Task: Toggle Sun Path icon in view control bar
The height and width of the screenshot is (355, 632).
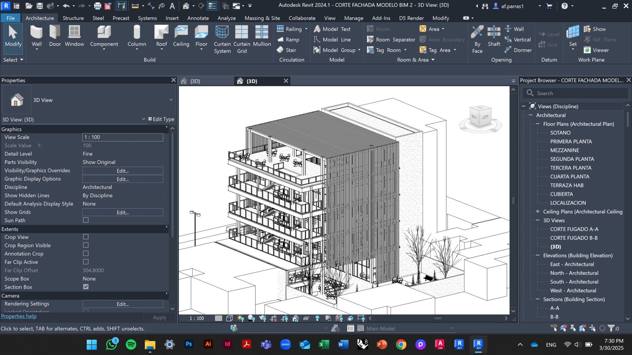Action: click(x=240, y=318)
